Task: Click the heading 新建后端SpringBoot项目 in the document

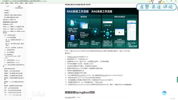Action: click(80, 92)
